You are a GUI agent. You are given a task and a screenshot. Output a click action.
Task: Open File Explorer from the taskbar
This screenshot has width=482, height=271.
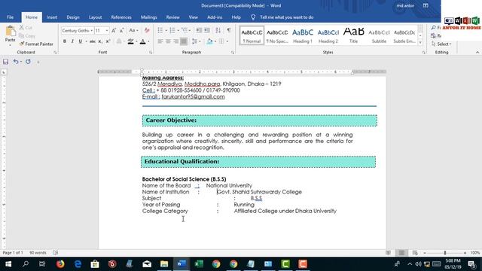click(x=164, y=264)
